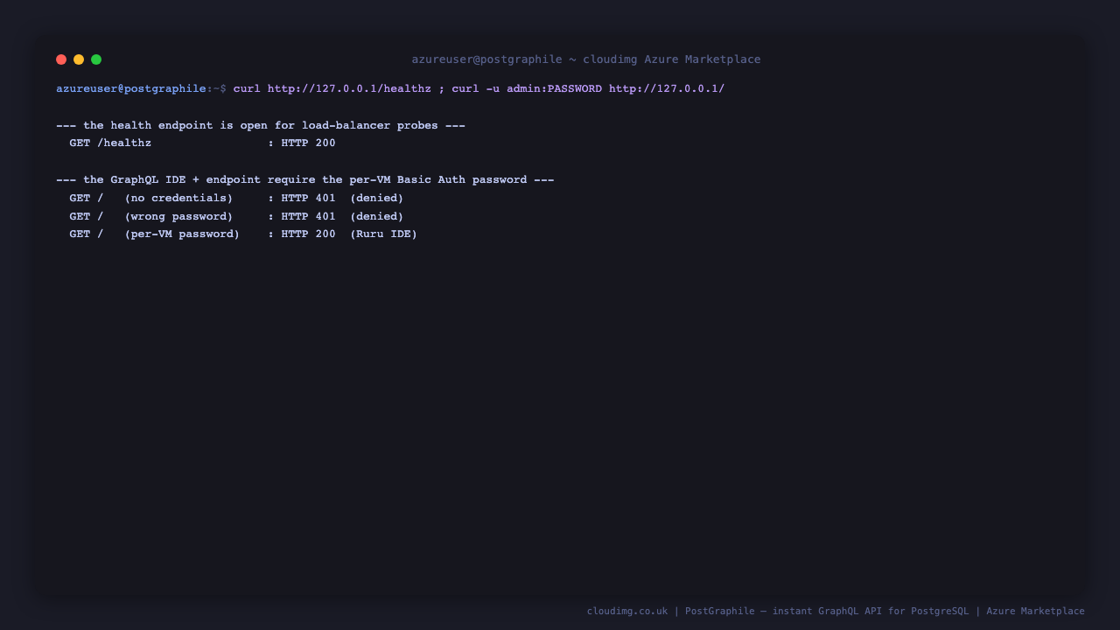Click the footer caption starting 'cloudimg.co.uk'

point(836,612)
